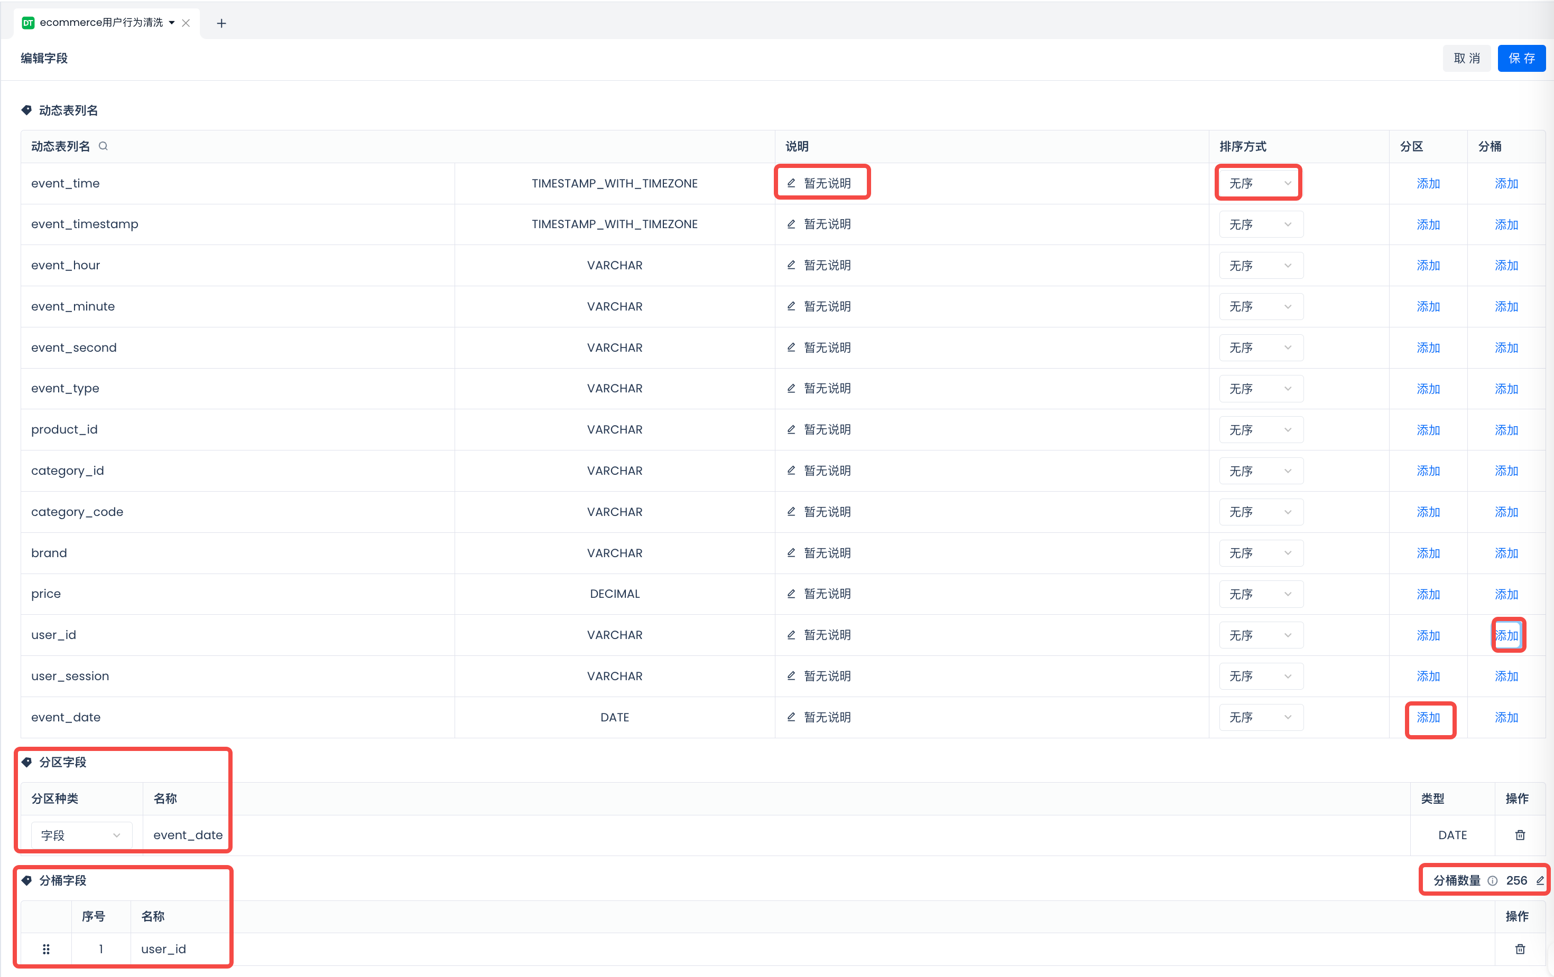Click 暂无说明 text for brand row
Viewport: 1554px width, 977px height.
pyautogui.click(x=827, y=553)
